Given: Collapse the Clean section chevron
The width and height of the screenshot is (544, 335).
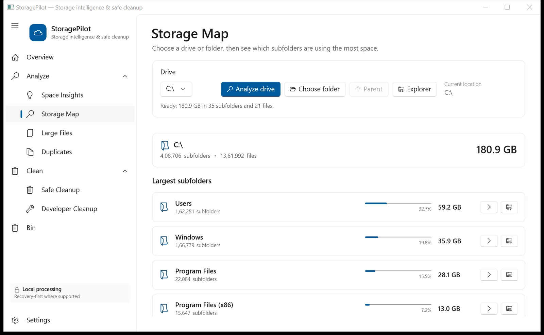Looking at the screenshot, I should click(125, 171).
